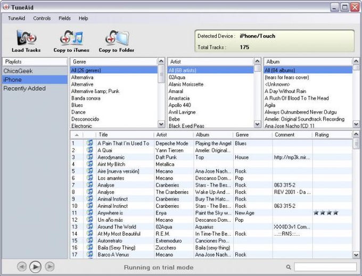362x276 pixels.
Task: Select Alanis Morissette in Artist list
Action: [x=211, y=85]
